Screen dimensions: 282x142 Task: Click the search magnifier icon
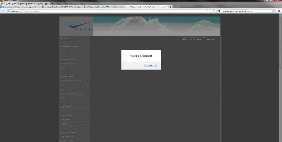pyautogui.click(x=274, y=11)
